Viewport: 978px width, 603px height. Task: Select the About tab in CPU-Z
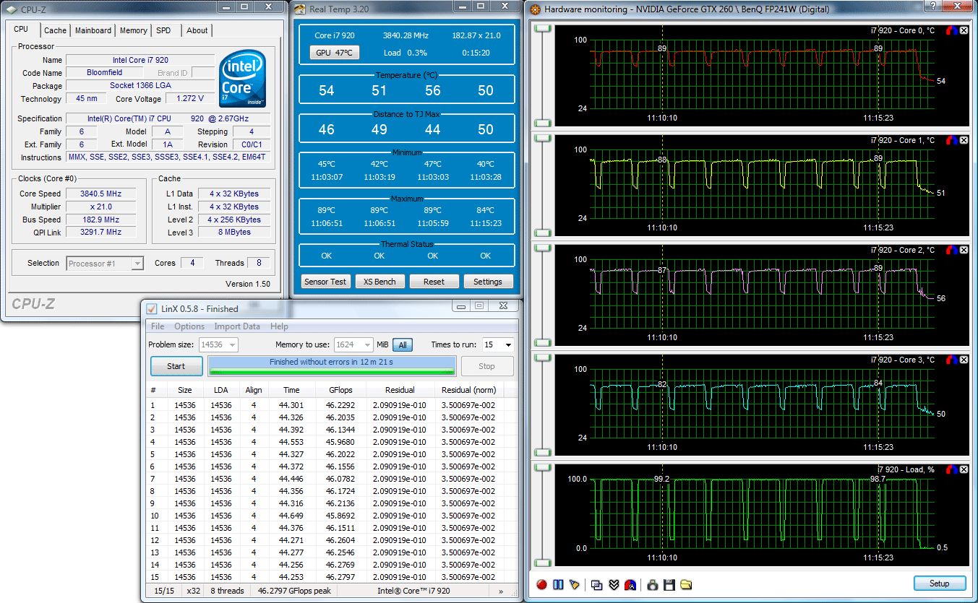pos(197,30)
